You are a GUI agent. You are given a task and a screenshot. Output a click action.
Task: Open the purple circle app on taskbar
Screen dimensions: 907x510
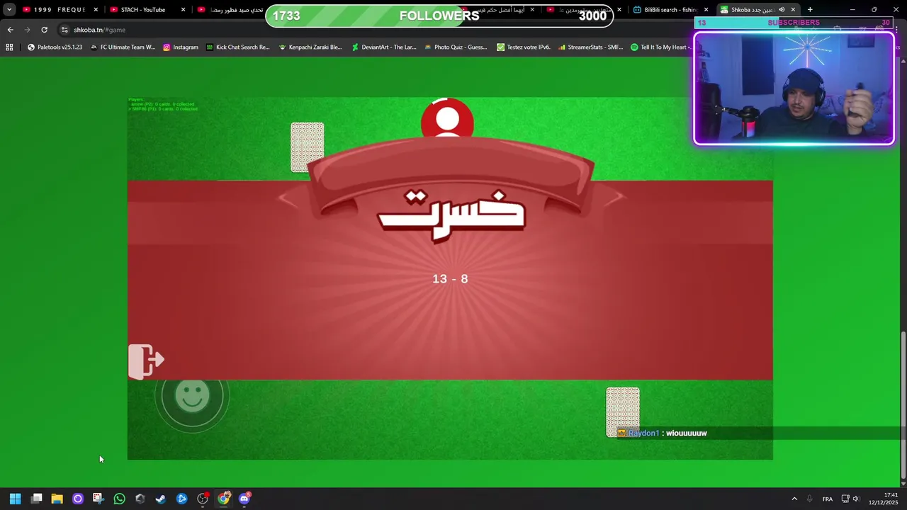tap(78, 499)
